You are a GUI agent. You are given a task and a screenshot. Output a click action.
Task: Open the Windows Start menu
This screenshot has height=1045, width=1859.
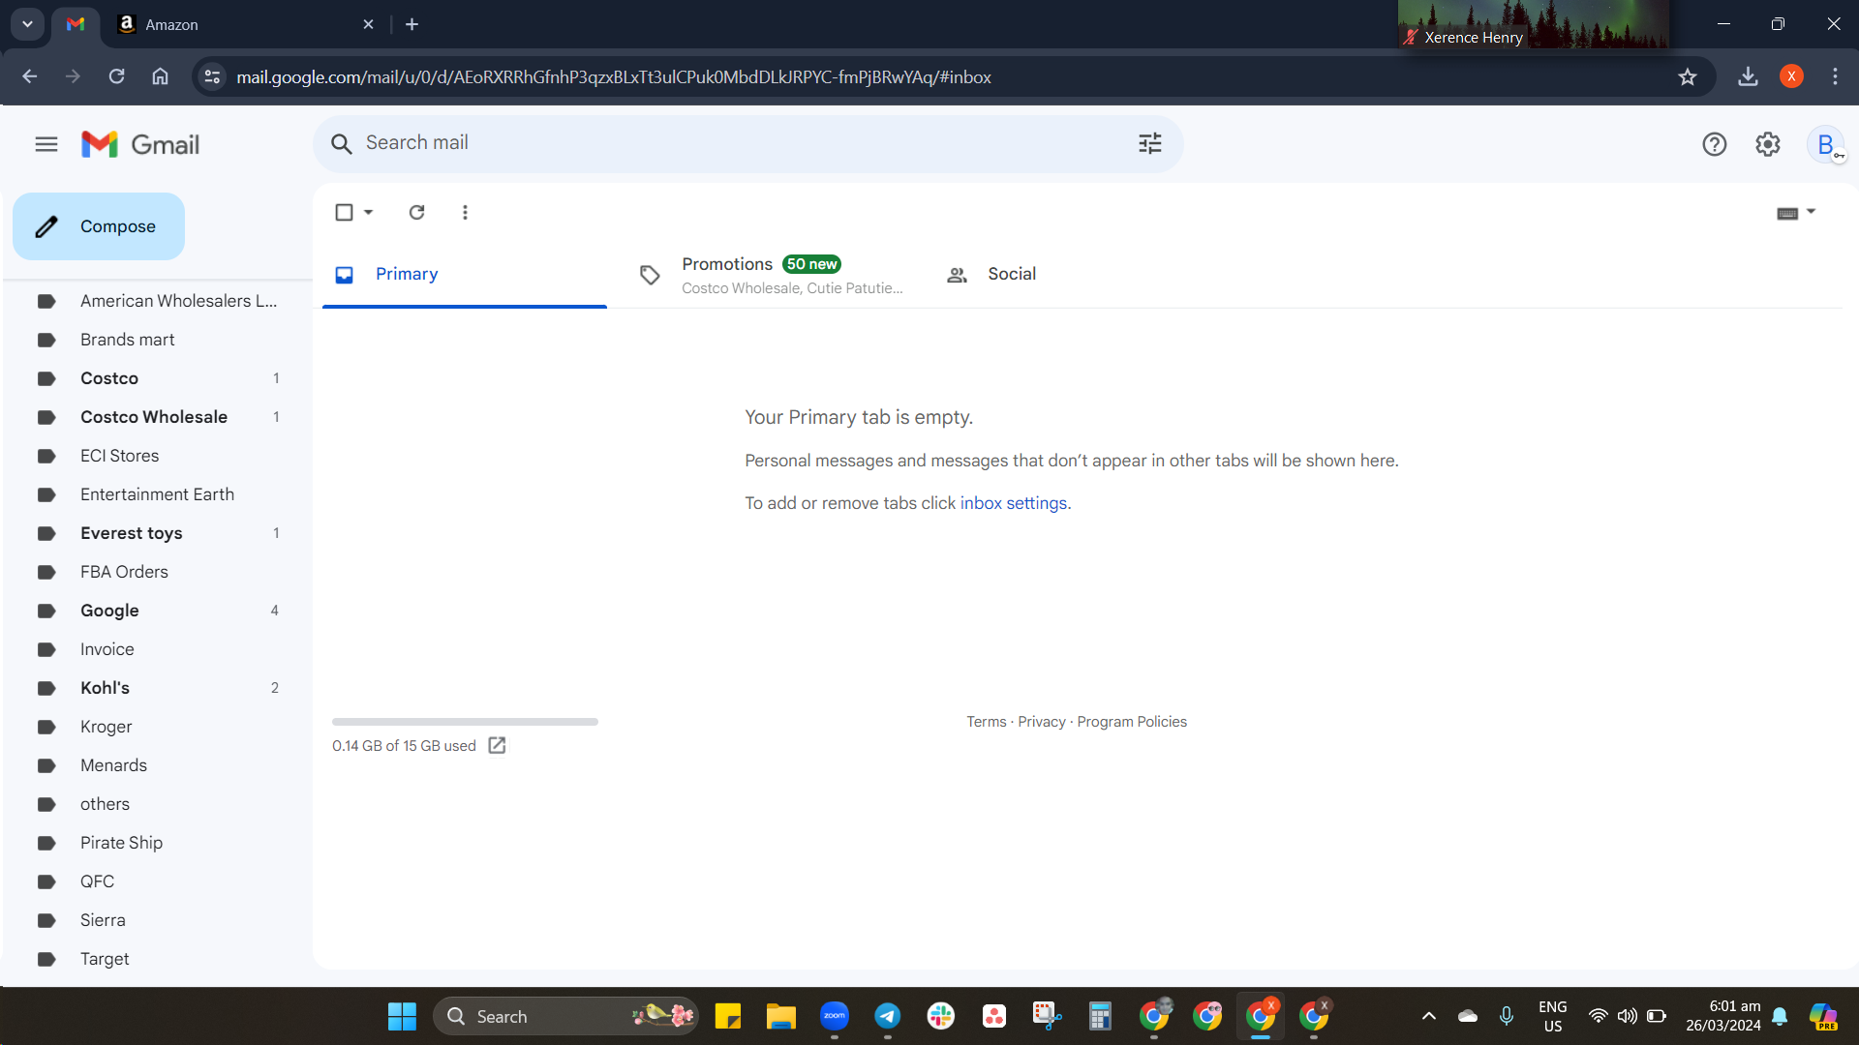click(402, 1016)
